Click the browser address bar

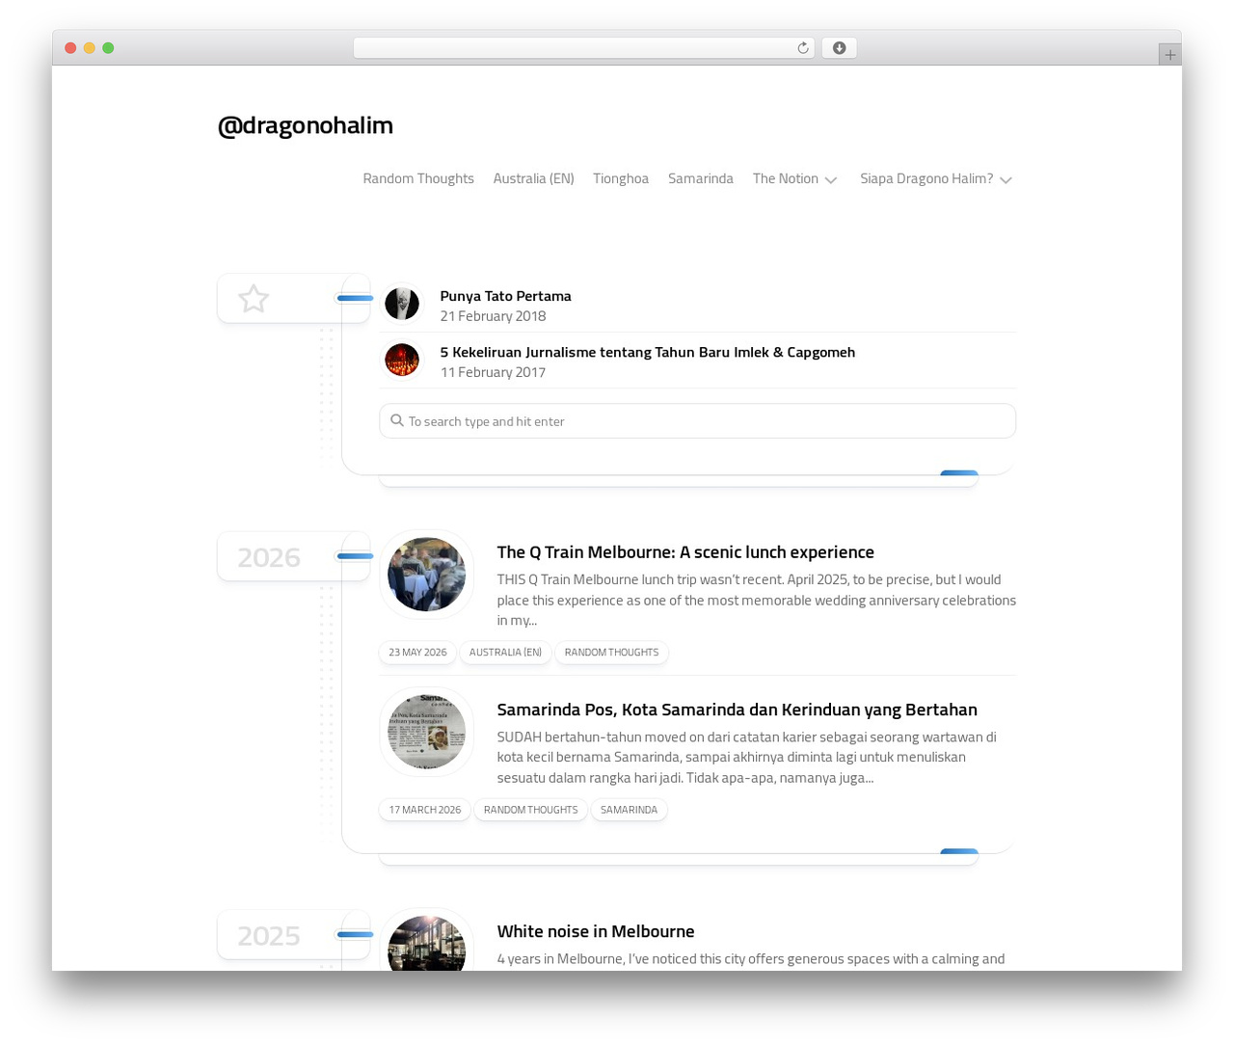[x=583, y=48]
